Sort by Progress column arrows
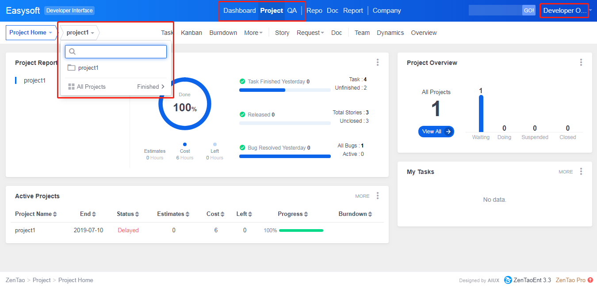597x287 pixels. point(306,214)
